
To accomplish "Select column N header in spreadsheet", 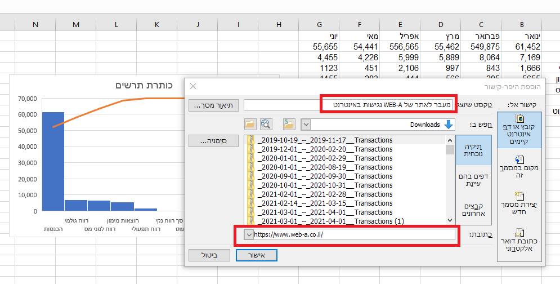I will click(35, 24).
